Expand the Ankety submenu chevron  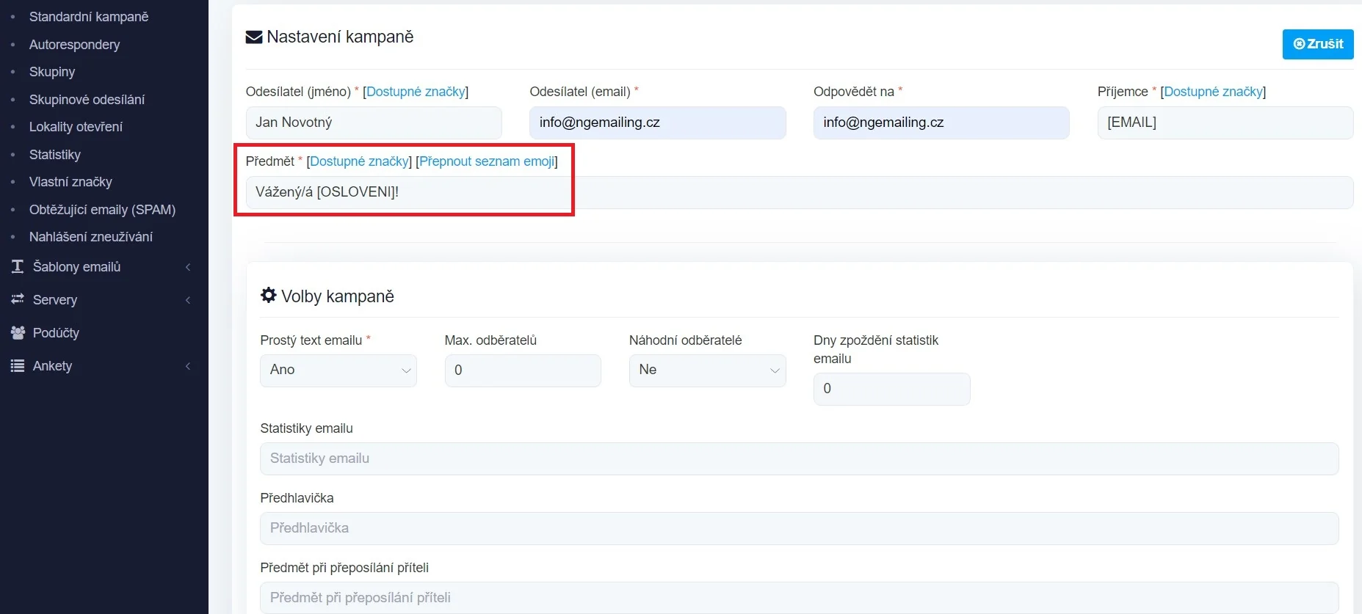click(188, 366)
